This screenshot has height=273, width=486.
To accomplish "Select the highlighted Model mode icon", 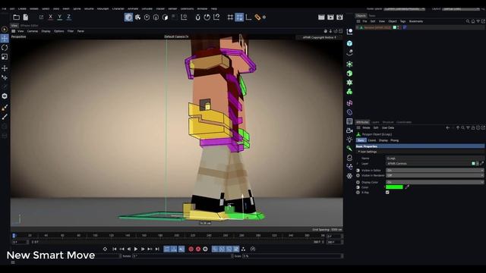I will click(x=128, y=17).
